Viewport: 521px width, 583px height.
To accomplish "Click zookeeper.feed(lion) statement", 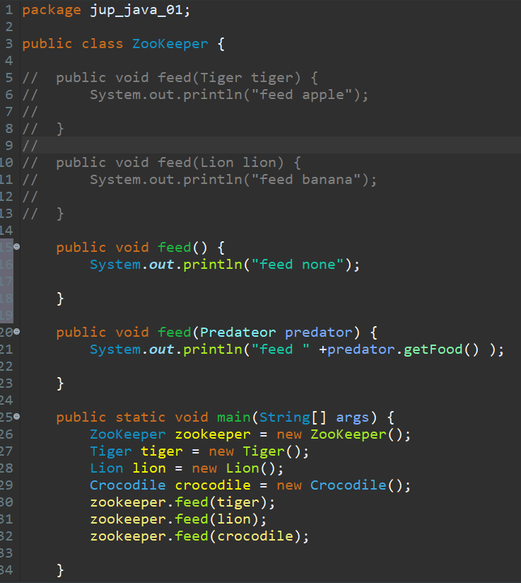I will tap(178, 519).
